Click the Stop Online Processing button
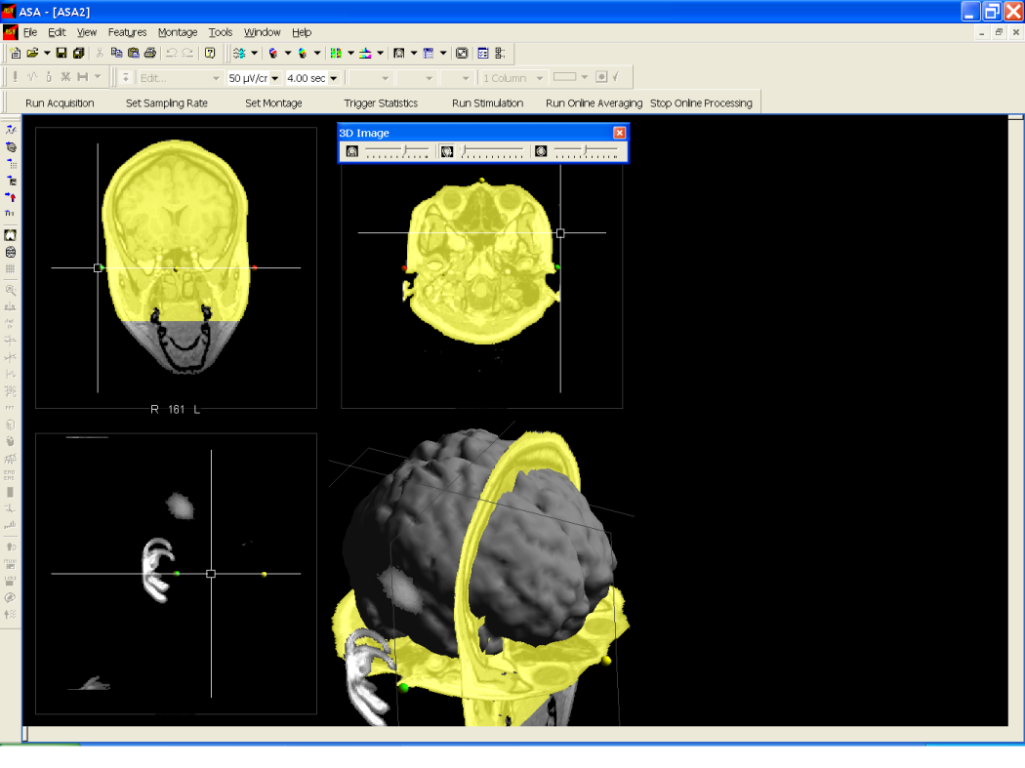The image size is (1025, 768). [x=701, y=103]
